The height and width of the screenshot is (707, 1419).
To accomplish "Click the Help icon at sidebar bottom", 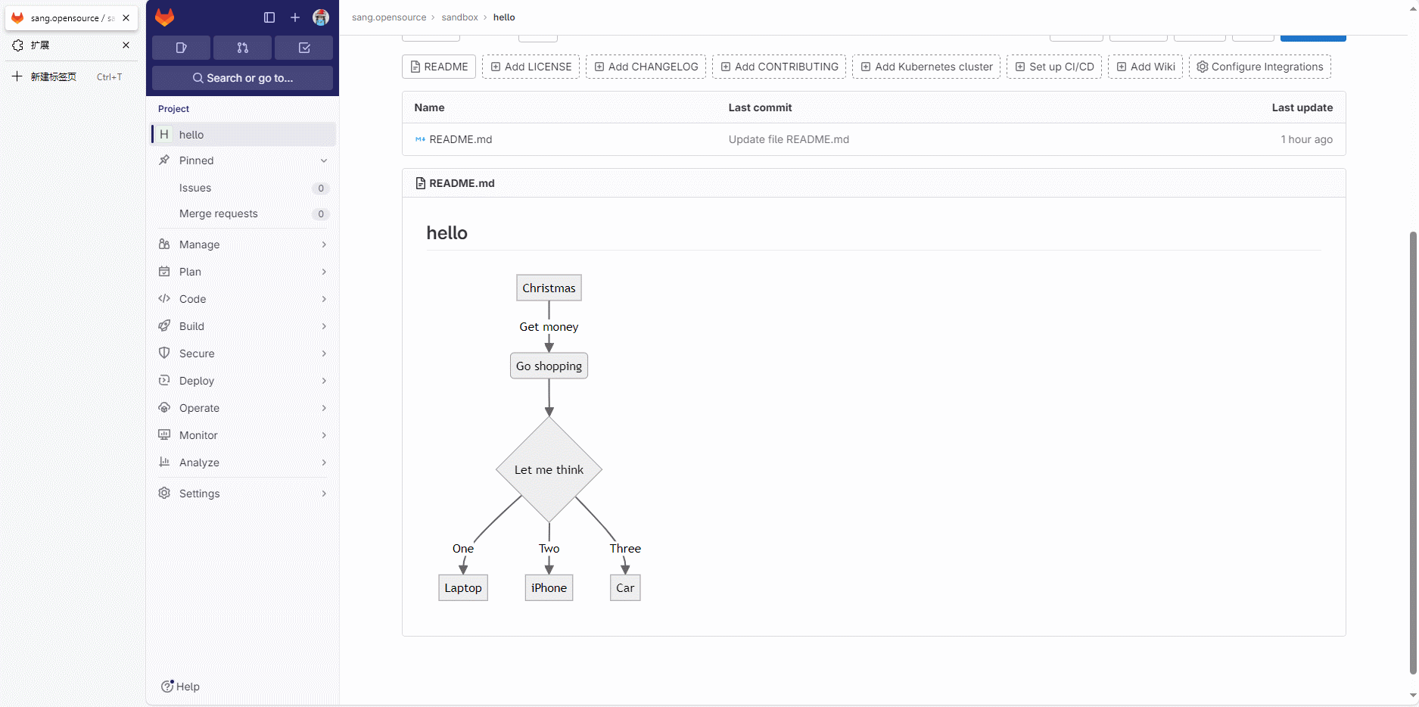I will tap(166, 686).
